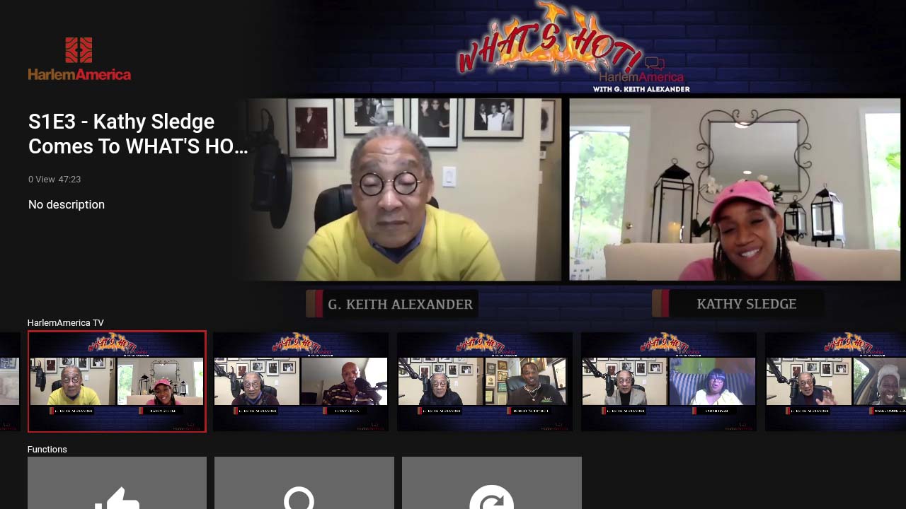Open the third episode thumbnail with guest in black jacket
The image size is (906, 509).
(x=485, y=382)
